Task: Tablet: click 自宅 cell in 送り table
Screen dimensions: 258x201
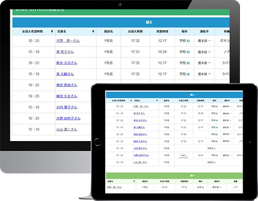Action: (200, 187)
